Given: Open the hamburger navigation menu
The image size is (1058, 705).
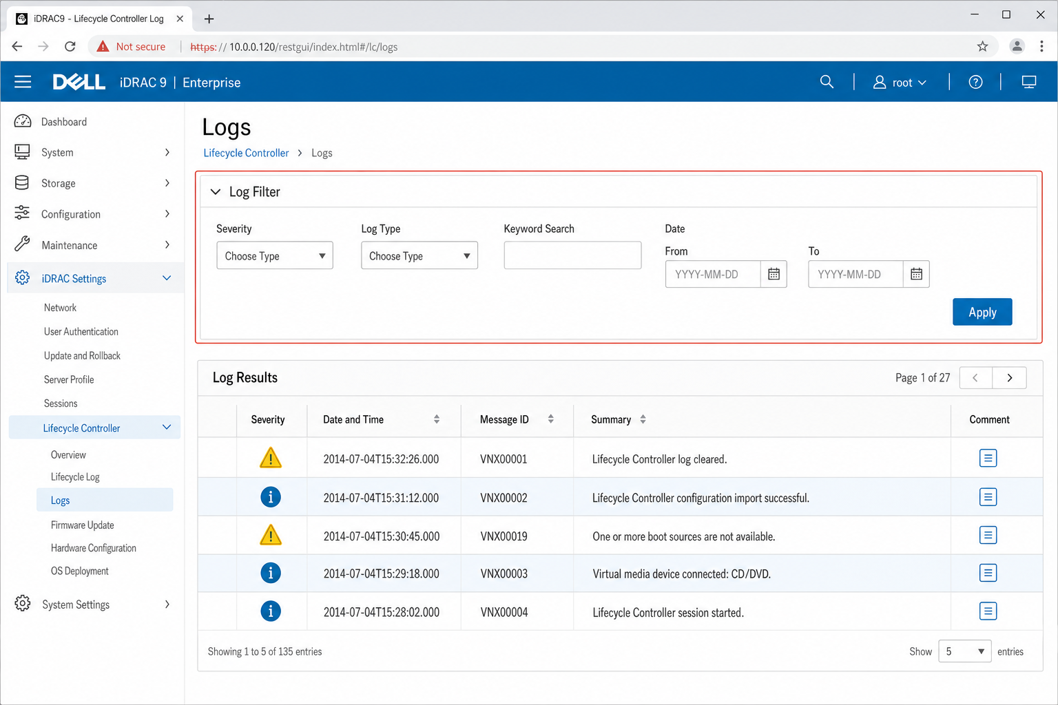Looking at the screenshot, I should [23, 82].
